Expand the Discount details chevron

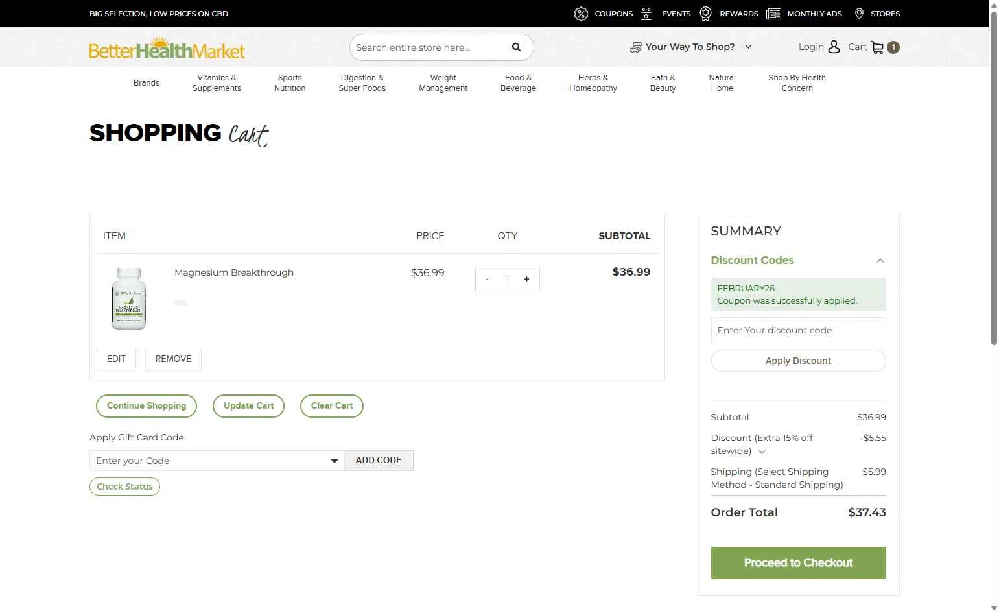tap(762, 451)
